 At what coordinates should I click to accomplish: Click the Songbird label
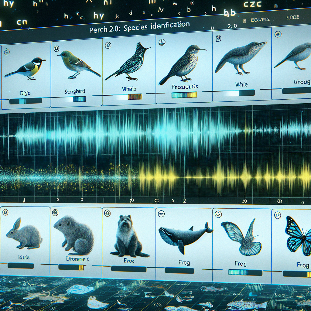pos(75,91)
